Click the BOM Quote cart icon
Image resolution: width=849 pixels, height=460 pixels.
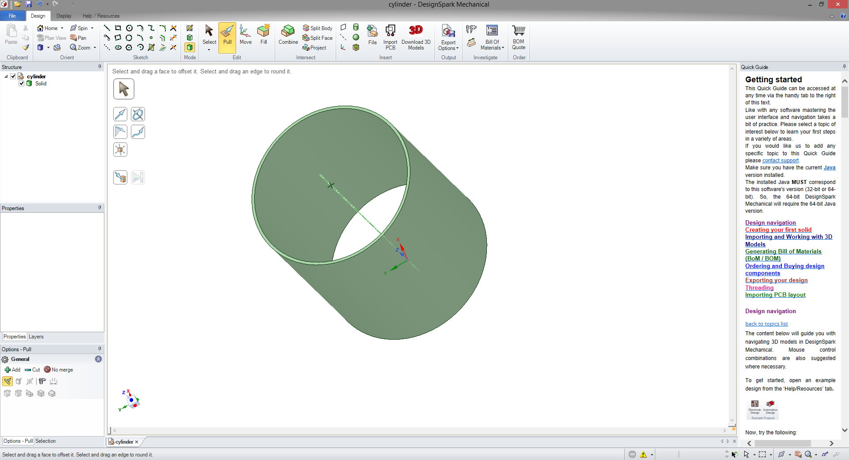pyautogui.click(x=519, y=31)
